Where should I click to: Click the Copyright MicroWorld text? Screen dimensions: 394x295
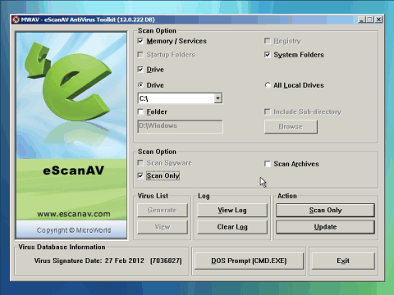[x=74, y=230]
